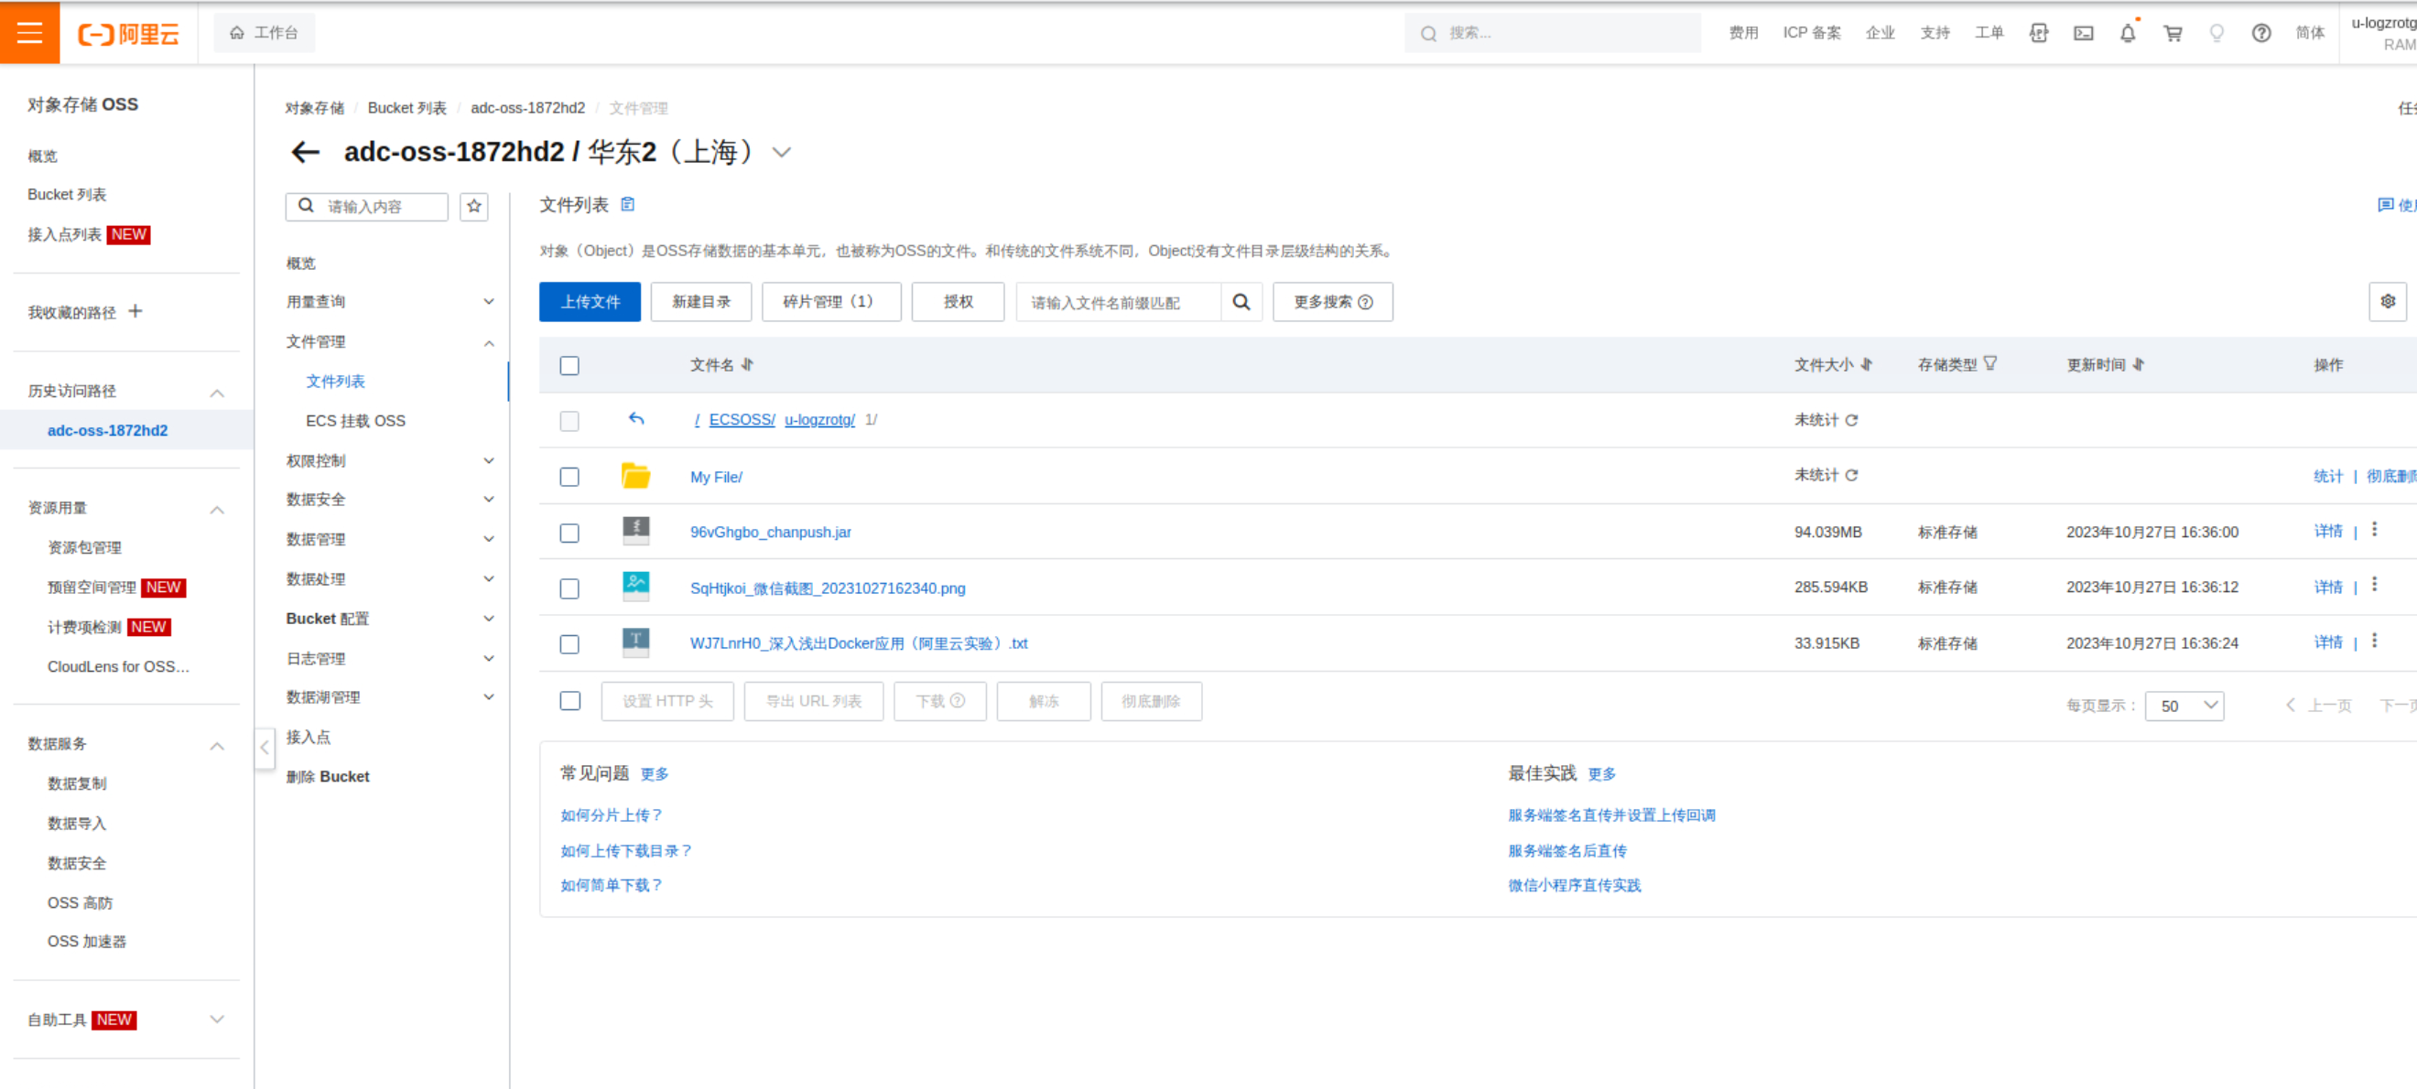The width and height of the screenshot is (2417, 1089).
Task: Go up a level with the return arrow icon
Action: tap(636, 419)
